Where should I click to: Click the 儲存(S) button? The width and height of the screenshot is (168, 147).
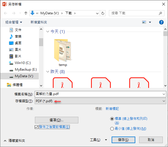click(123, 140)
